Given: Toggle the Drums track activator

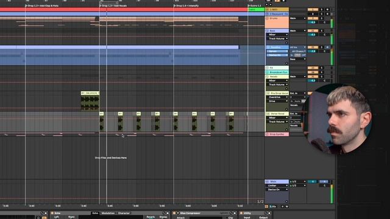Looking at the screenshot, I should point(313,18).
